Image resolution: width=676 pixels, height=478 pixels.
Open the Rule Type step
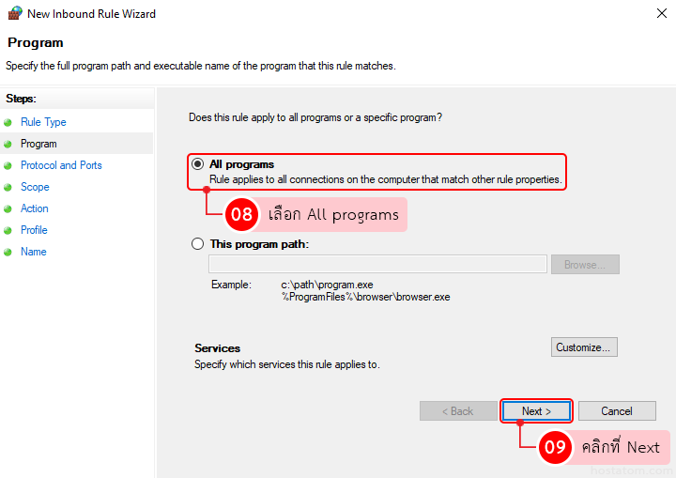click(43, 122)
